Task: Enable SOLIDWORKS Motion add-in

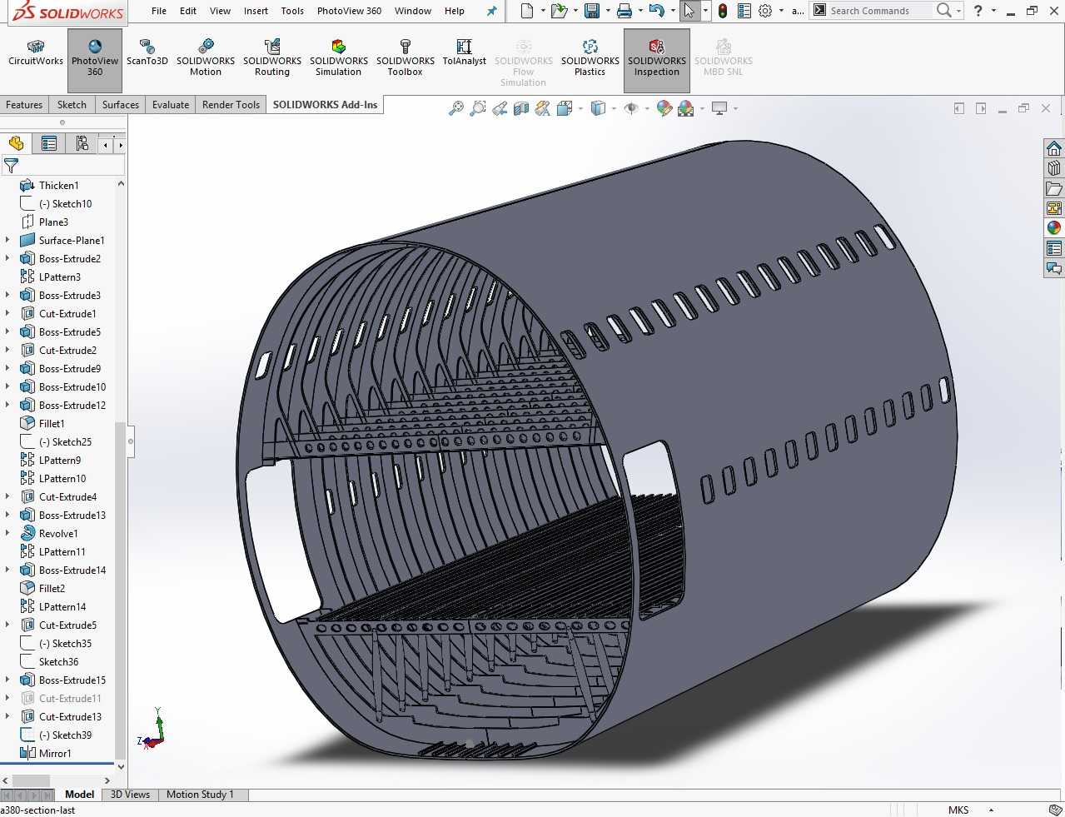Action: (206, 58)
